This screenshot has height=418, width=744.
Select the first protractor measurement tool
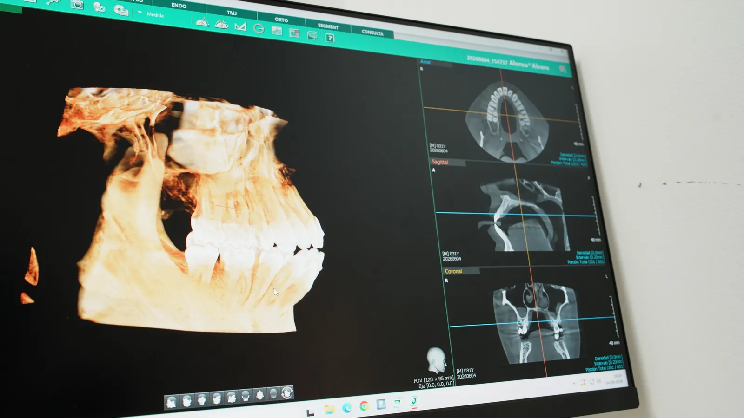pos(202,22)
